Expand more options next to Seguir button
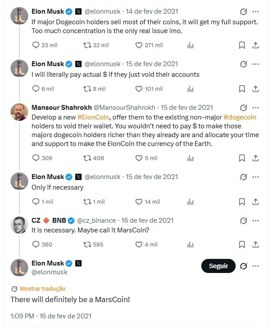270x329 pixels. pos(255,266)
